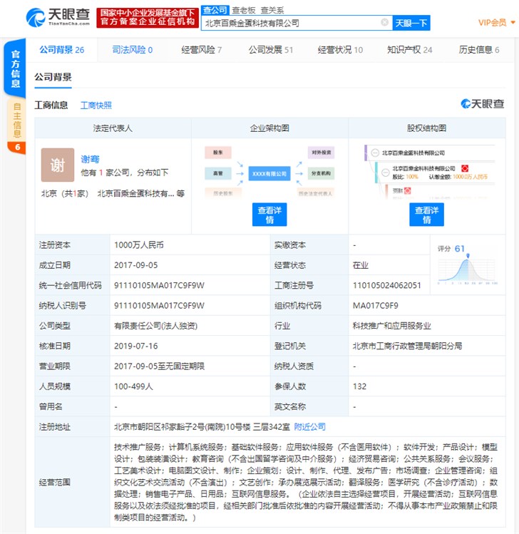Image resolution: width=519 pixels, height=534 pixels.
Task: Click industry value 科技推广和应用服务业
Action: coord(391,326)
